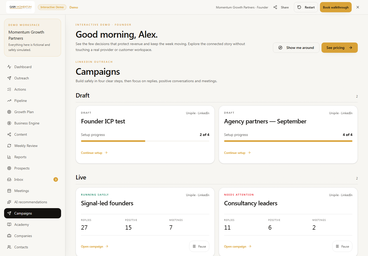
Task: Click the Reports bar chart icon
Action: click(9, 157)
